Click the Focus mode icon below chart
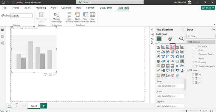The image size is (216, 112). (x=50, y=74)
